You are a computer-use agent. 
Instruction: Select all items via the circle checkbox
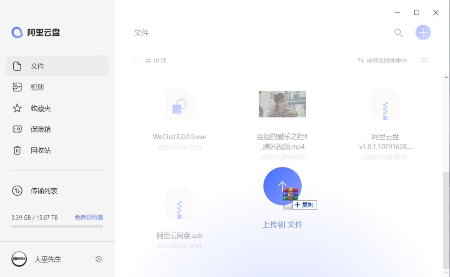(x=137, y=60)
